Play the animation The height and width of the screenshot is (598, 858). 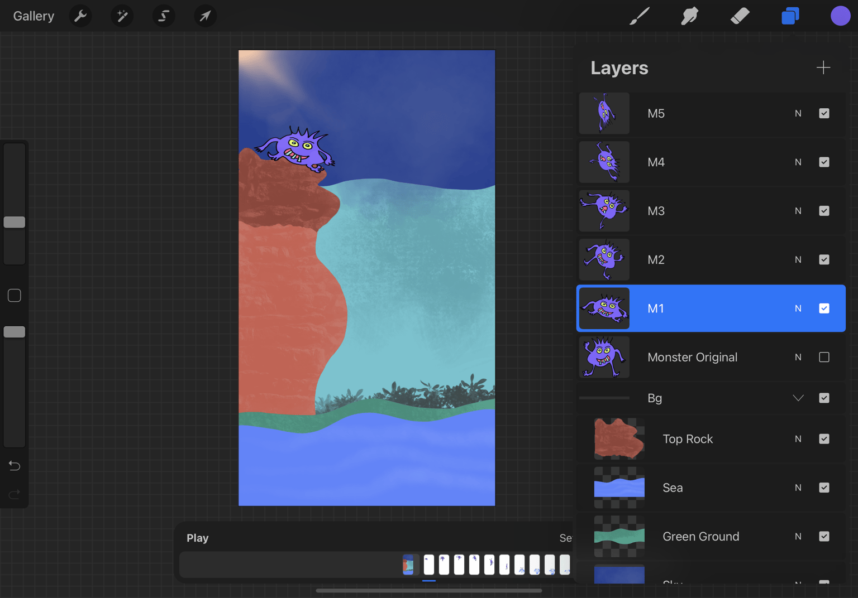(x=197, y=538)
